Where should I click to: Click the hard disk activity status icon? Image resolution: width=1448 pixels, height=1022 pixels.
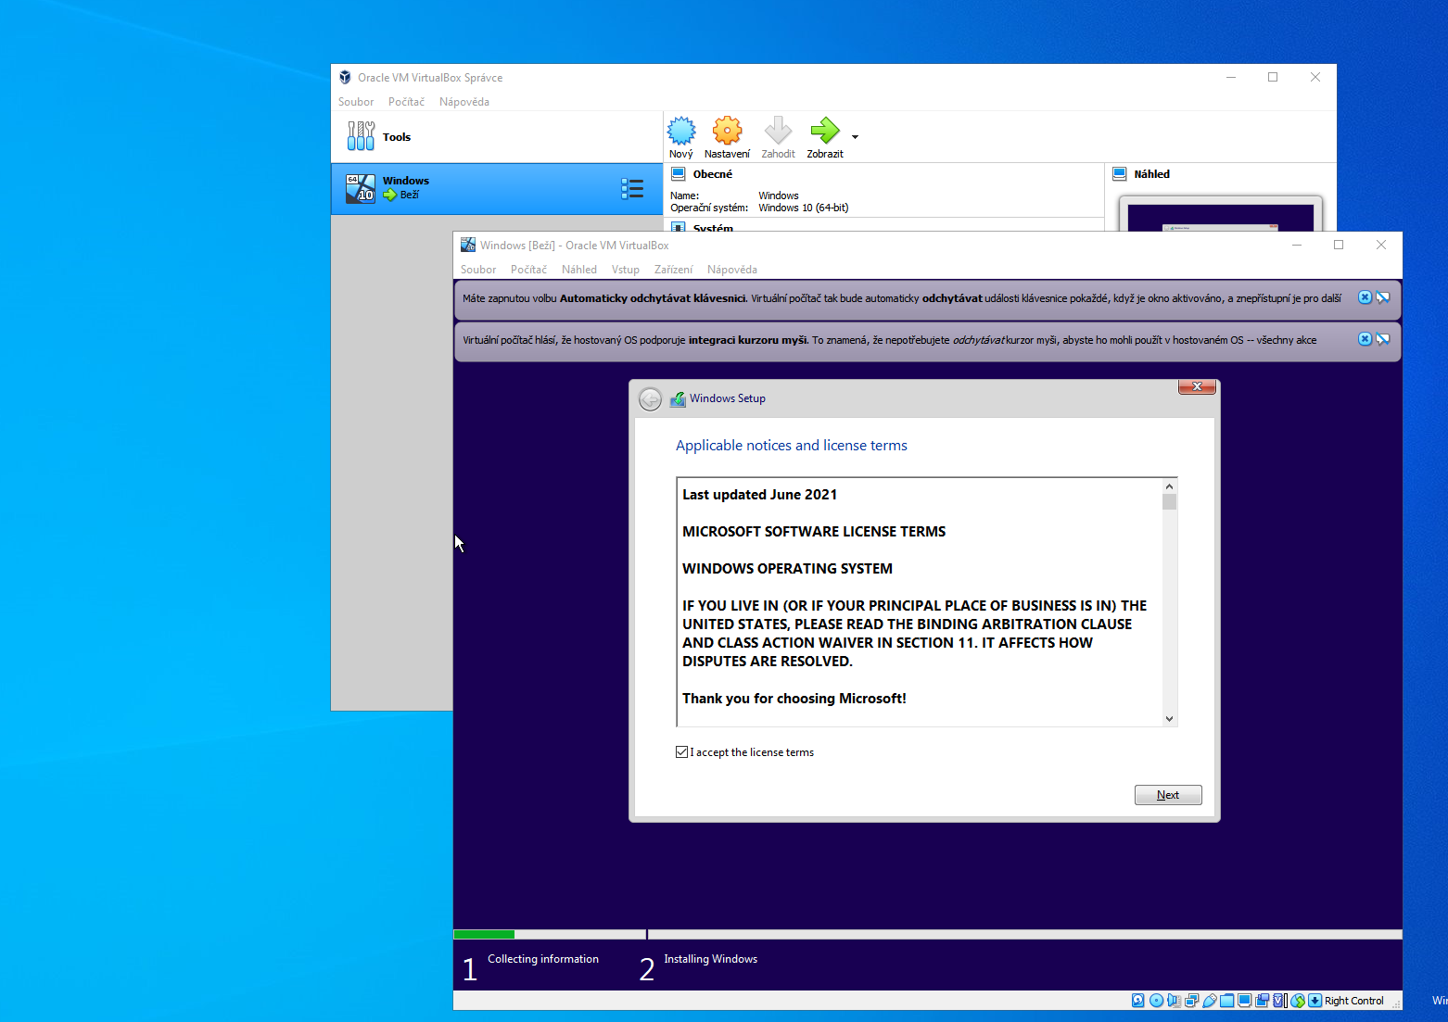(x=1137, y=1001)
